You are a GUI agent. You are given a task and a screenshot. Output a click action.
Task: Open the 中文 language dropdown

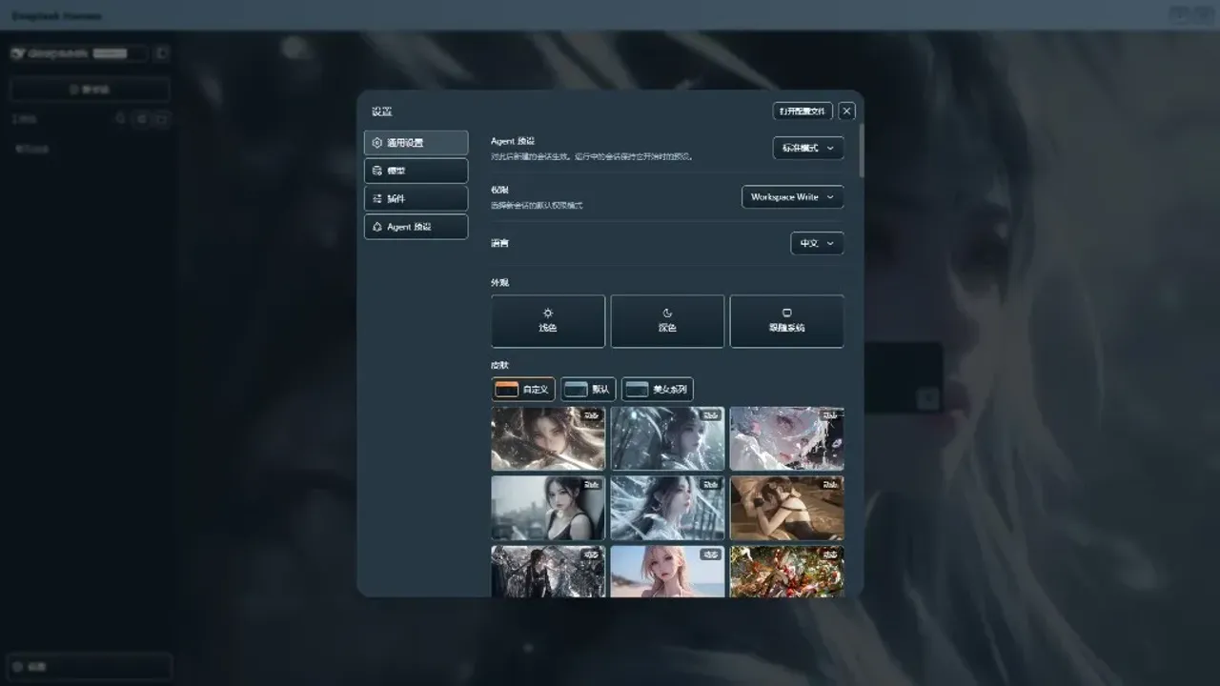(818, 244)
